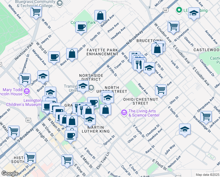
Task: Select the shopping cart marker near Rand Ave
Action: [161, 90]
